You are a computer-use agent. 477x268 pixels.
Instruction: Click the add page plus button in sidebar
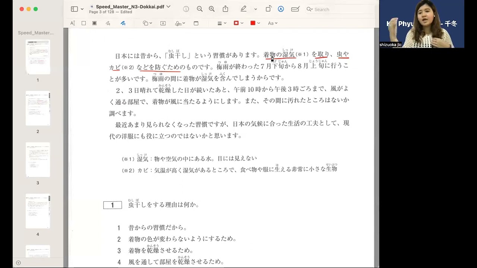18,263
